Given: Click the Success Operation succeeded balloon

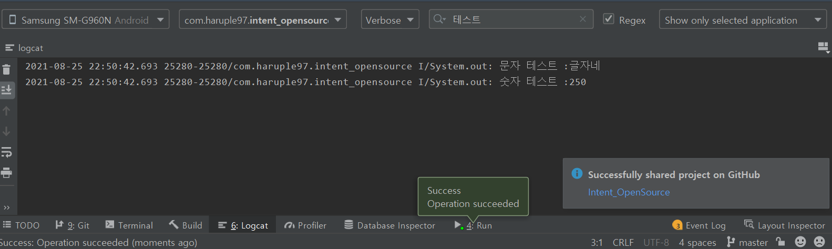Looking at the screenshot, I should 473,196.
